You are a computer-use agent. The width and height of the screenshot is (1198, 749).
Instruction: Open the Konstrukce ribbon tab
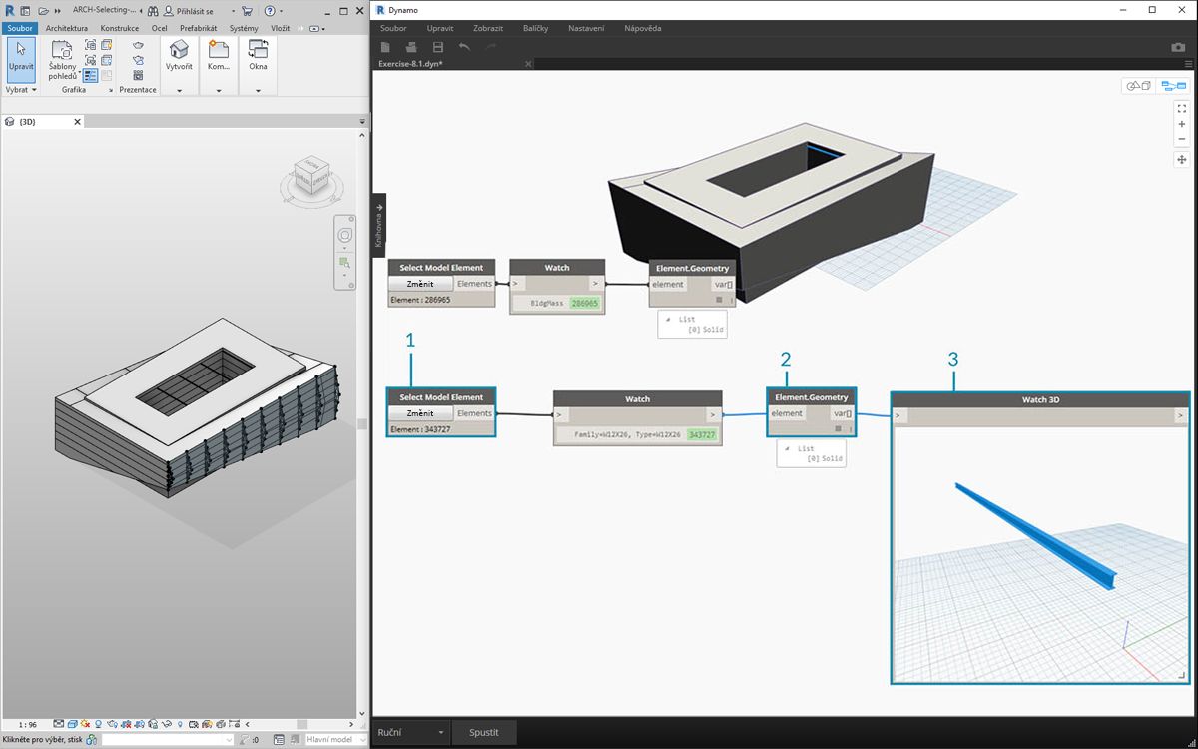coord(120,28)
